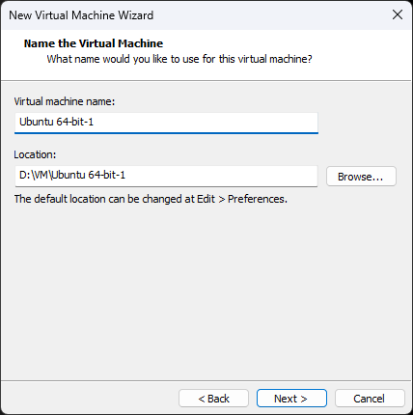Proceed with the Next > button

click(291, 399)
